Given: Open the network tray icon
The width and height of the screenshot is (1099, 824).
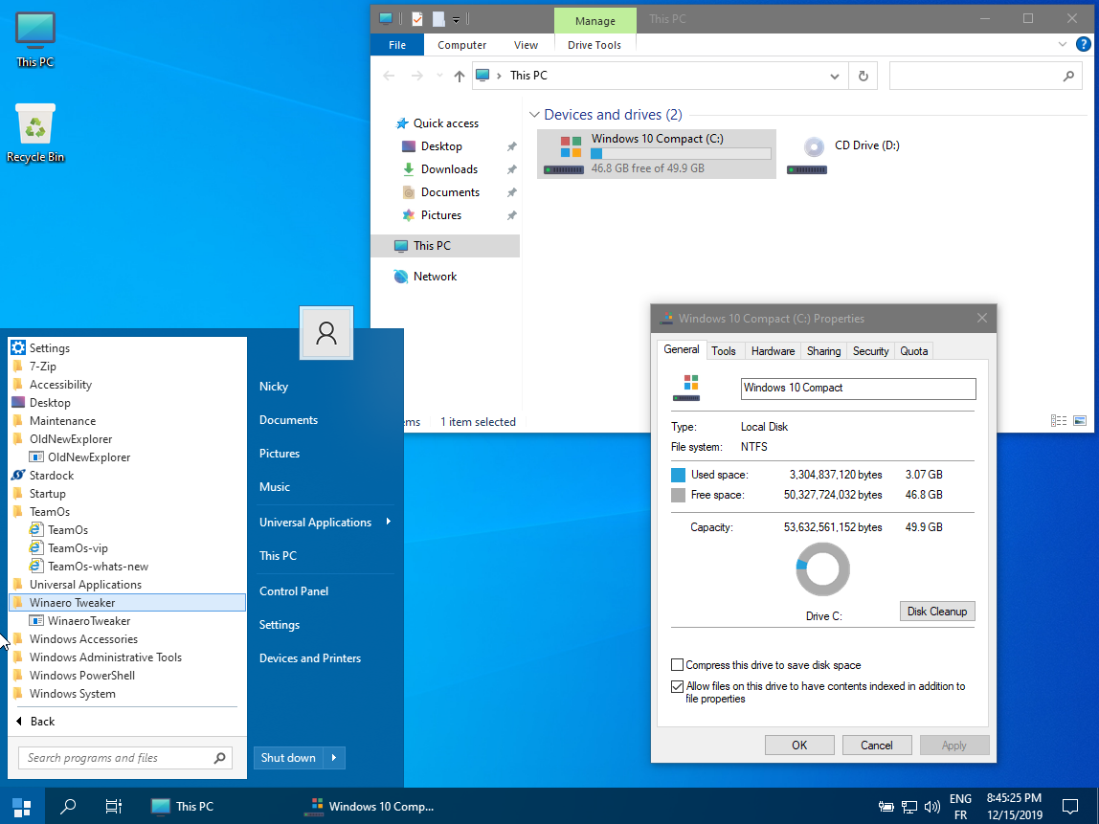Looking at the screenshot, I should click(x=909, y=807).
